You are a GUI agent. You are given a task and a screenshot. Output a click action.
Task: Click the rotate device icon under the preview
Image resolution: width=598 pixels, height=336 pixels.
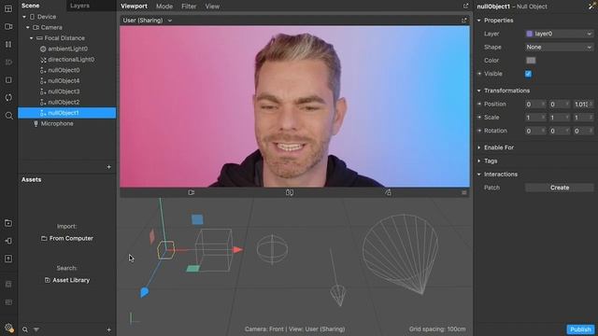coord(388,192)
